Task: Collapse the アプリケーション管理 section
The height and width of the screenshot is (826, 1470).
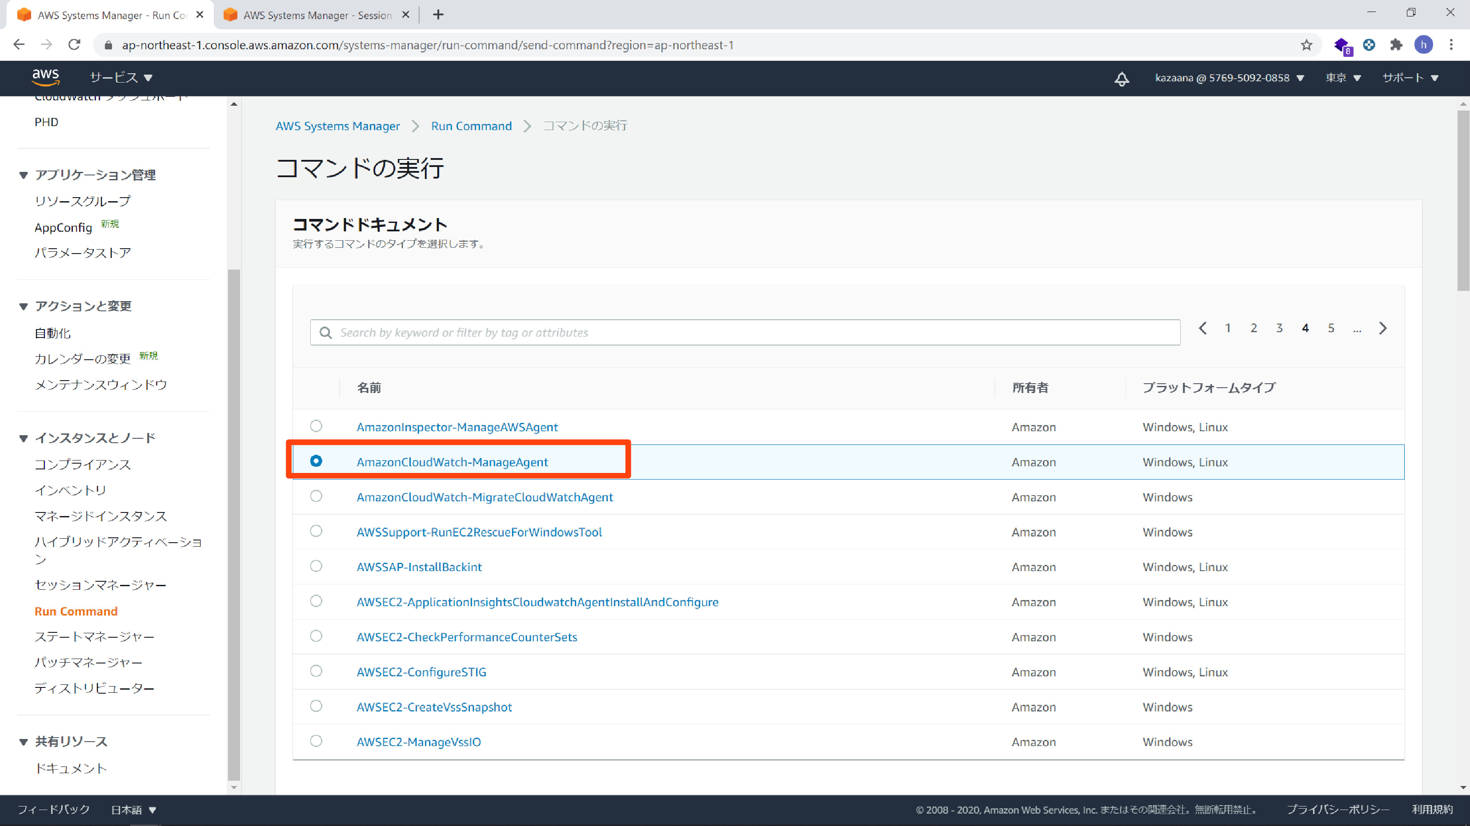Action: point(24,175)
